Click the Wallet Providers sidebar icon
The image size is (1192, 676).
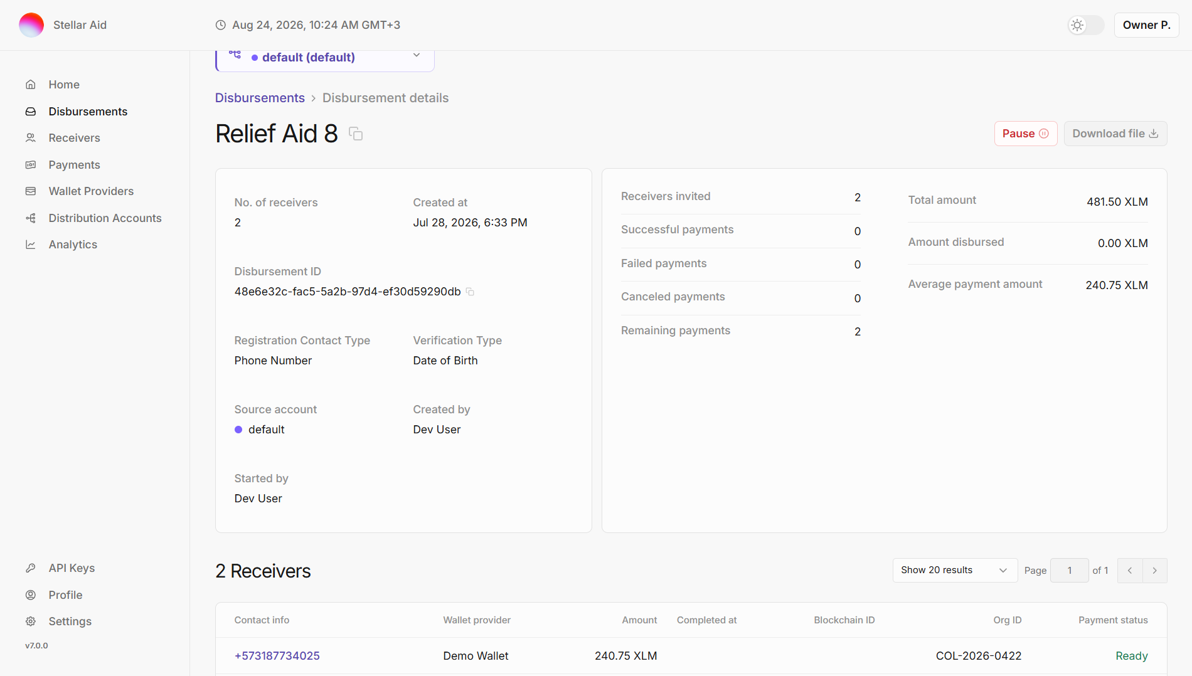pyautogui.click(x=30, y=191)
